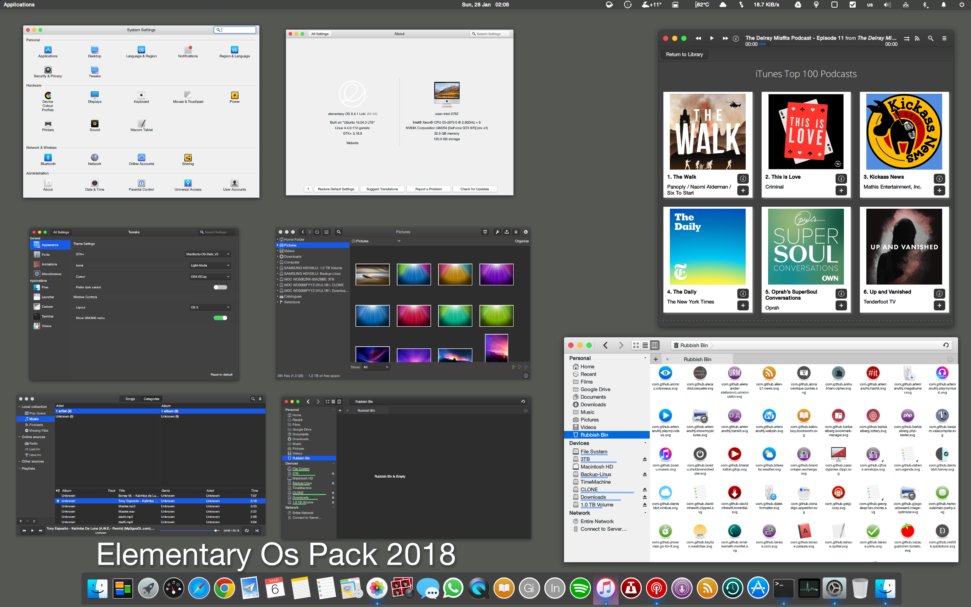Click the refresh icon in large Files path bar
The image size is (971, 607).
pyautogui.click(x=946, y=345)
